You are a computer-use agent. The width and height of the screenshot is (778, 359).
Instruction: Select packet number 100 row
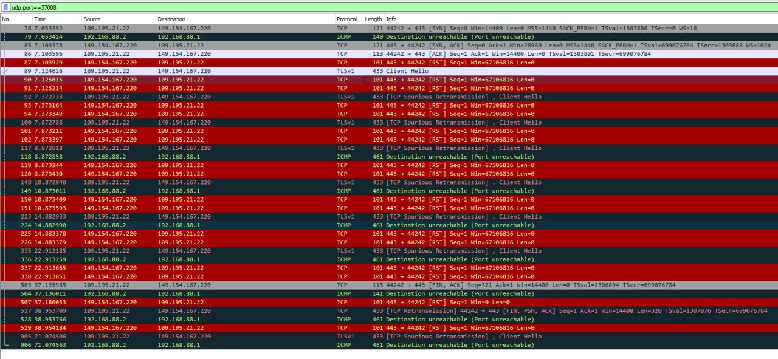click(389, 122)
